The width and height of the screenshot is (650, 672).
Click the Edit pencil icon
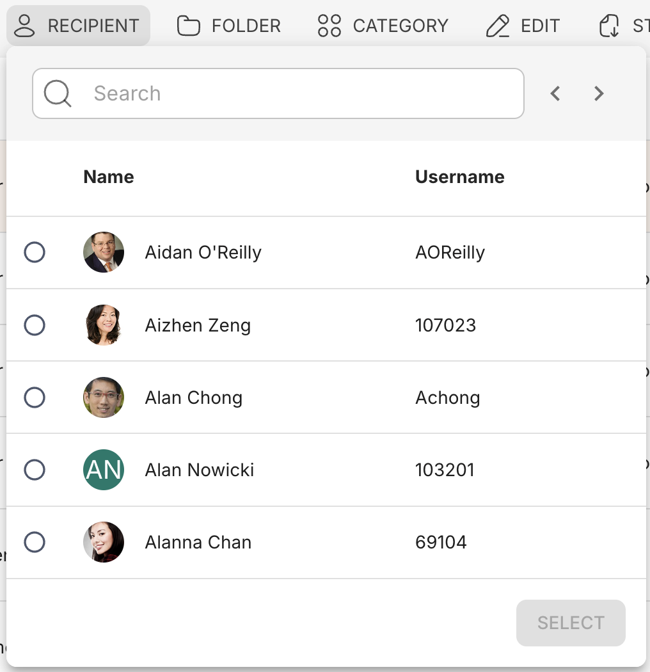coord(498,26)
